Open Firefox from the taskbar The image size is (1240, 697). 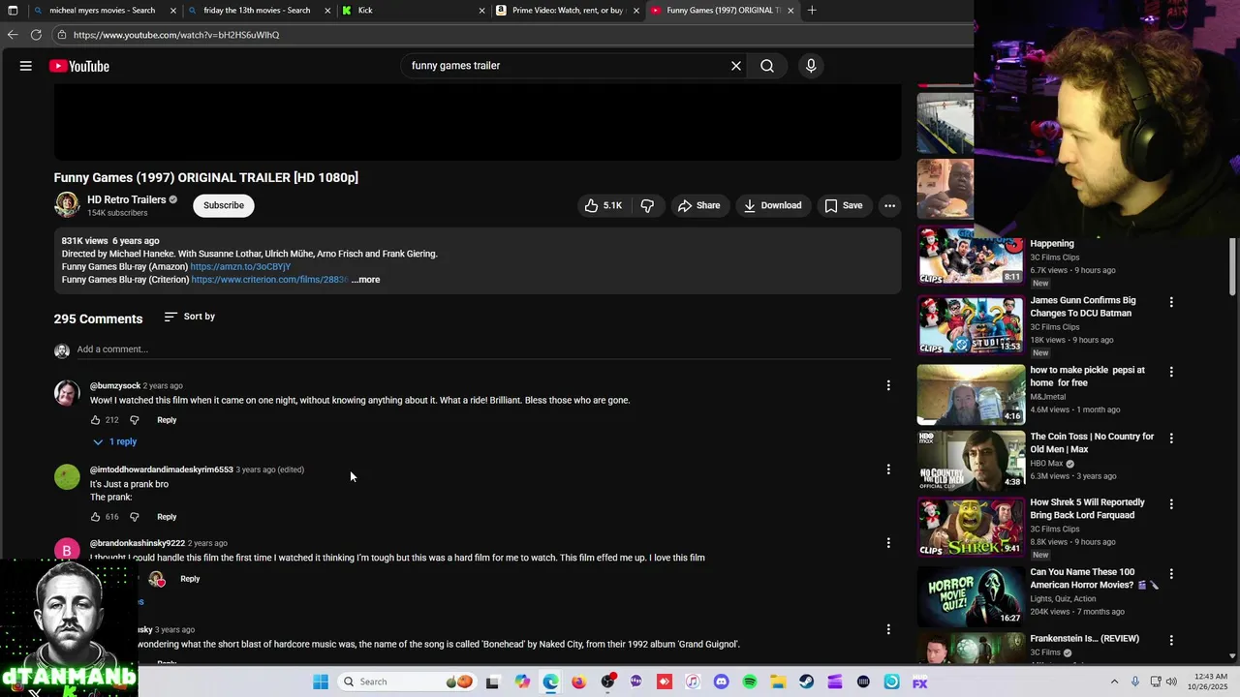tap(578, 682)
